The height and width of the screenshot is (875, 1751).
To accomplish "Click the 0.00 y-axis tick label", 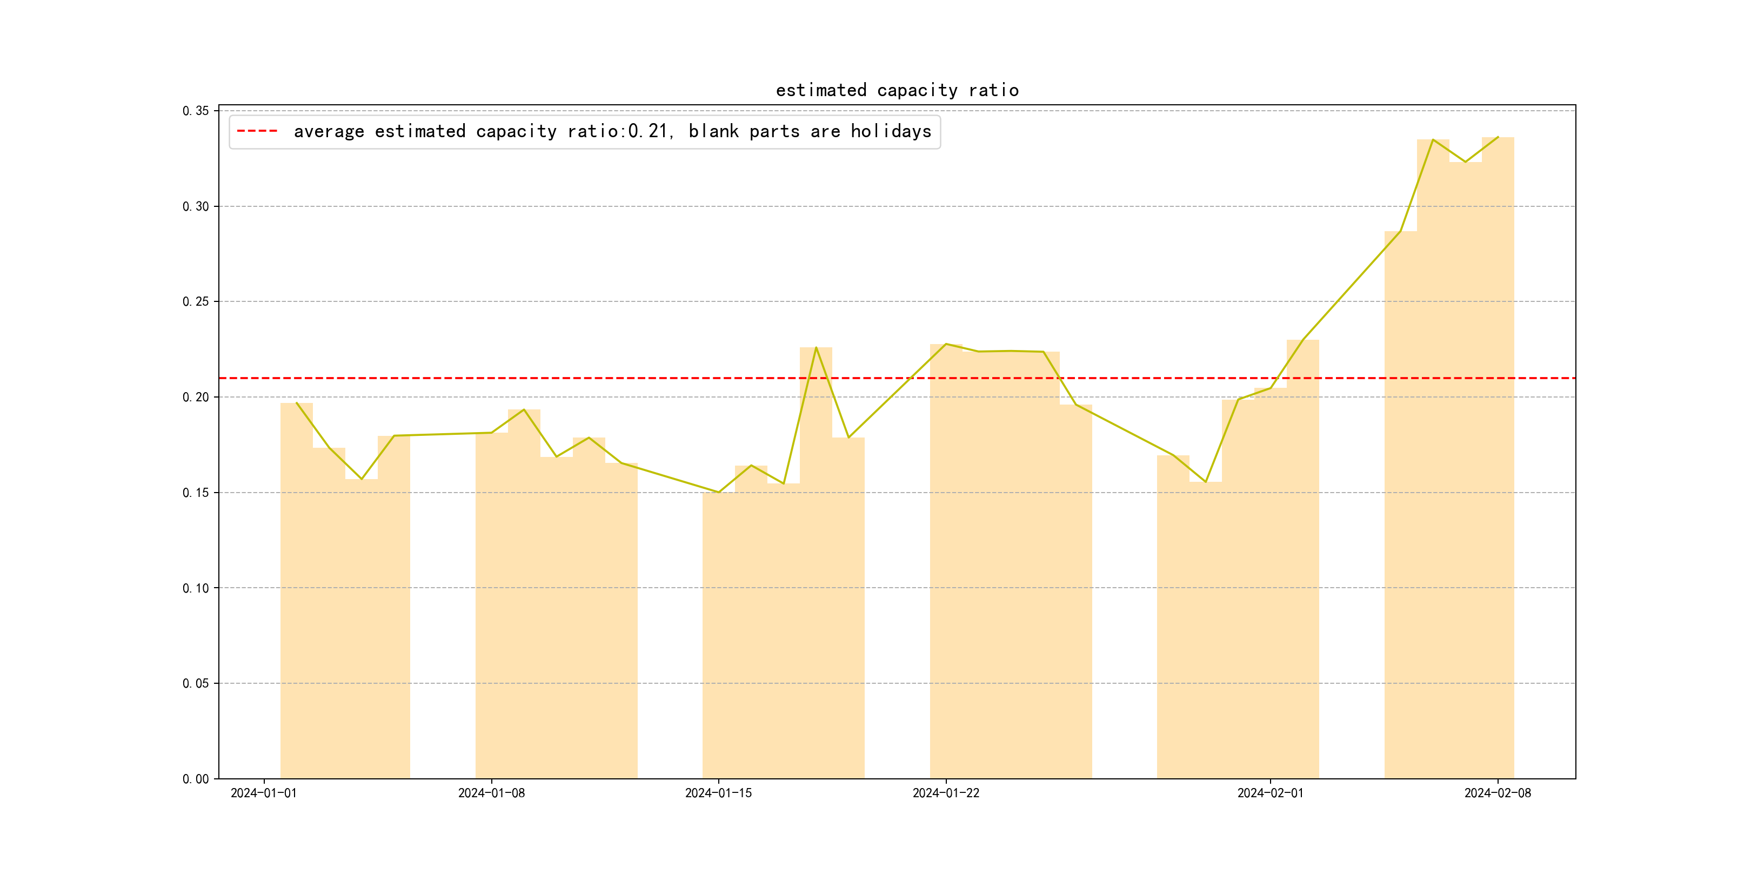I will pyautogui.click(x=195, y=779).
